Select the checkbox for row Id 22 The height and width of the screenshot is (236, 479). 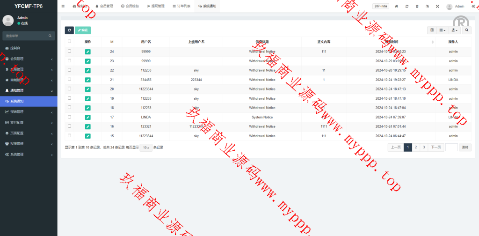[x=70, y=70]
